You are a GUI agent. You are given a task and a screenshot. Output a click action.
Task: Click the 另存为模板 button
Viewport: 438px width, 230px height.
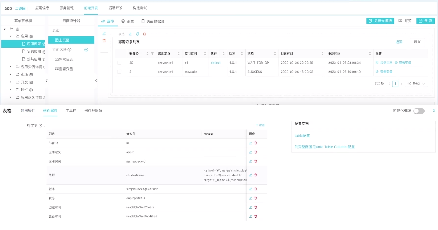(x=380, y=21)
